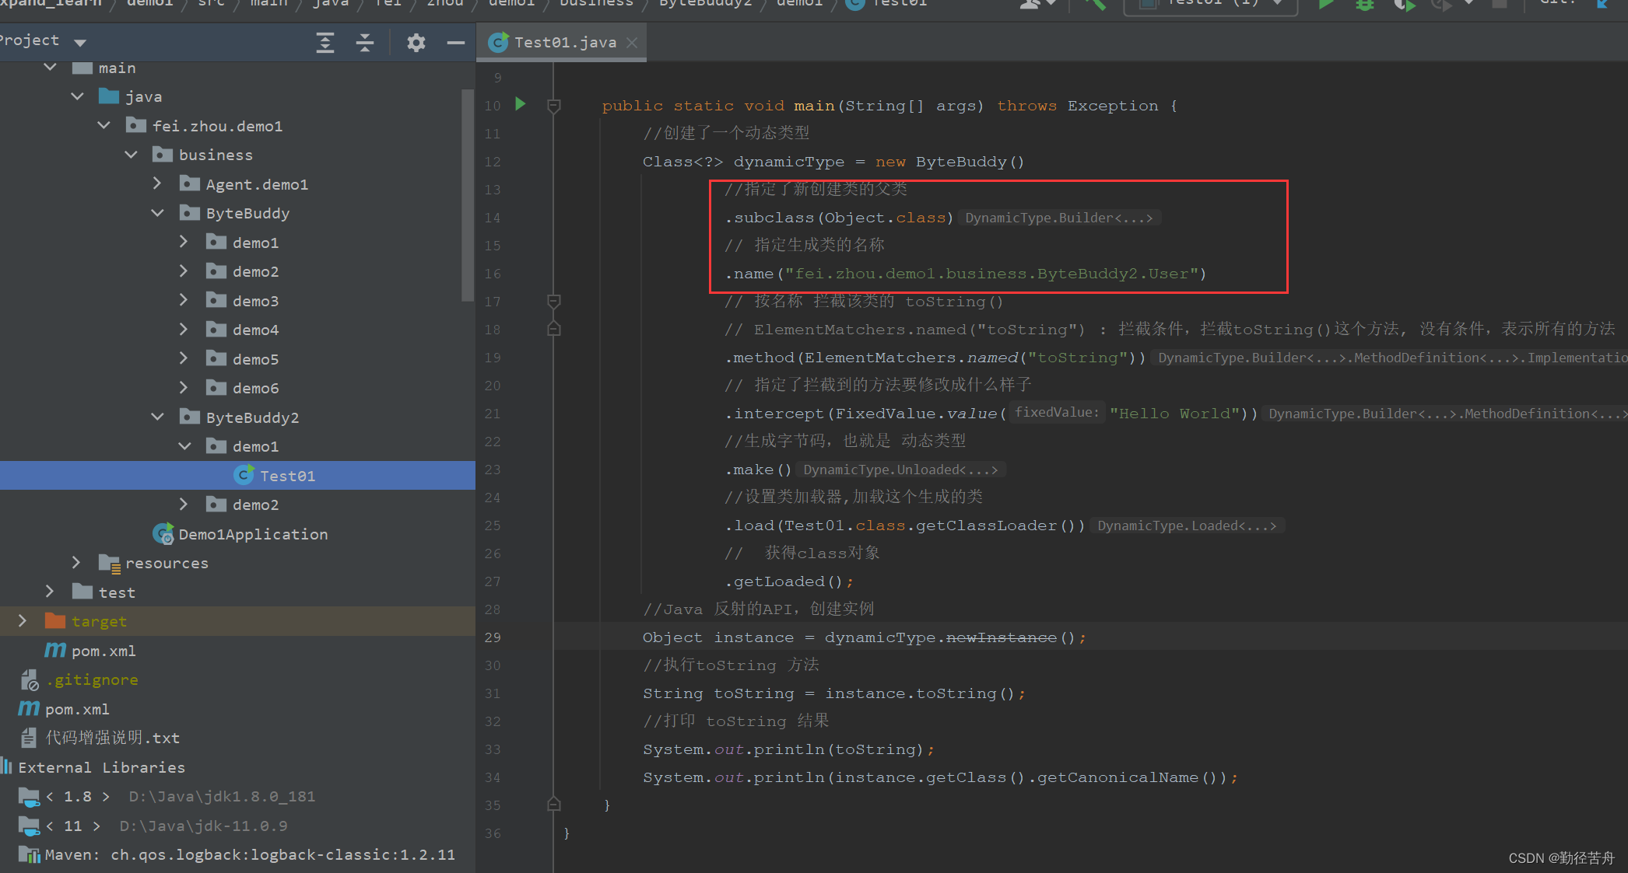Hide the Project tool window
This screenshot has height=873, width=1628.
(456, 43)
